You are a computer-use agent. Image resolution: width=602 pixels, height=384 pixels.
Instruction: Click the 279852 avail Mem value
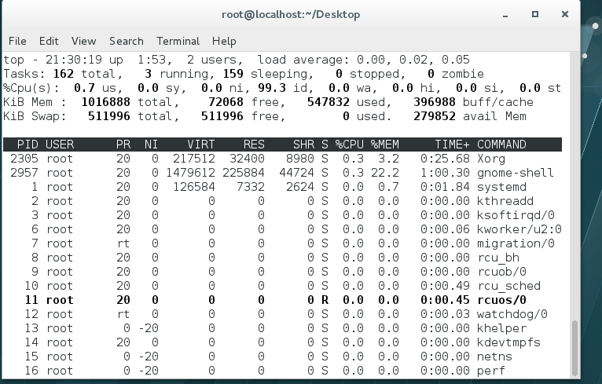coord(435,116)
